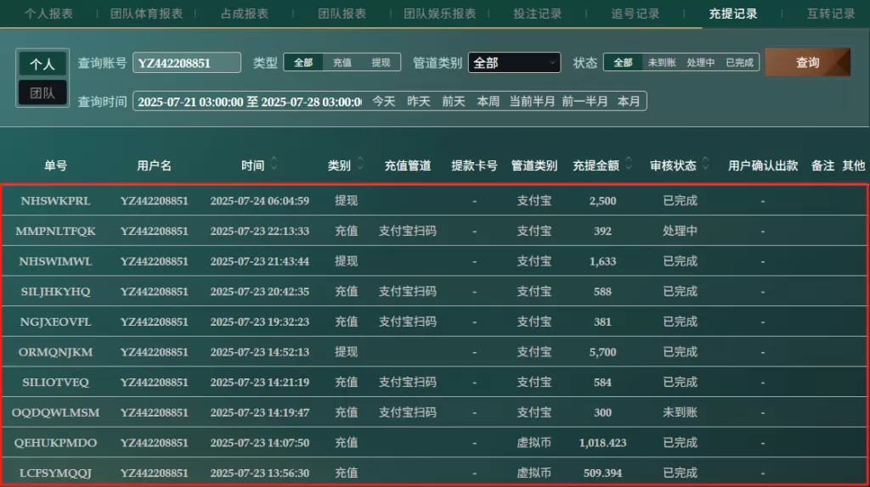Switch to 团队体育报表 tab

pos(146,14)
